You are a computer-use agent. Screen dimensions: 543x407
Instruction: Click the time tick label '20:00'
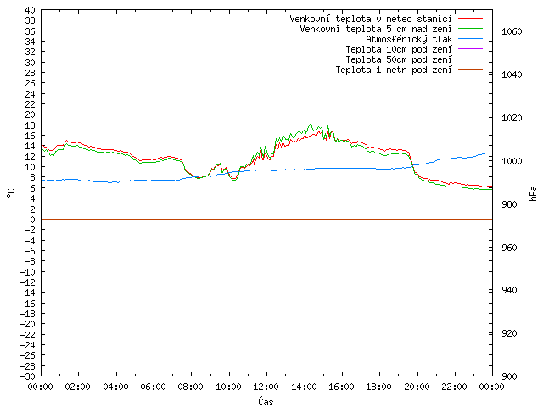point(417,387)
